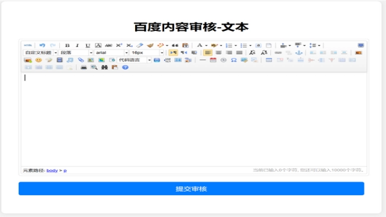Viewport: 386px width, 217px height.
Task: Click the auto-typeset wand icon
Action: tap(160, 45)
